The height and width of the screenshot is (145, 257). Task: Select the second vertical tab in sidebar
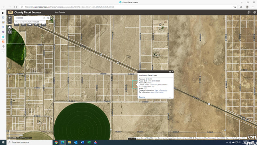point(3,17)
